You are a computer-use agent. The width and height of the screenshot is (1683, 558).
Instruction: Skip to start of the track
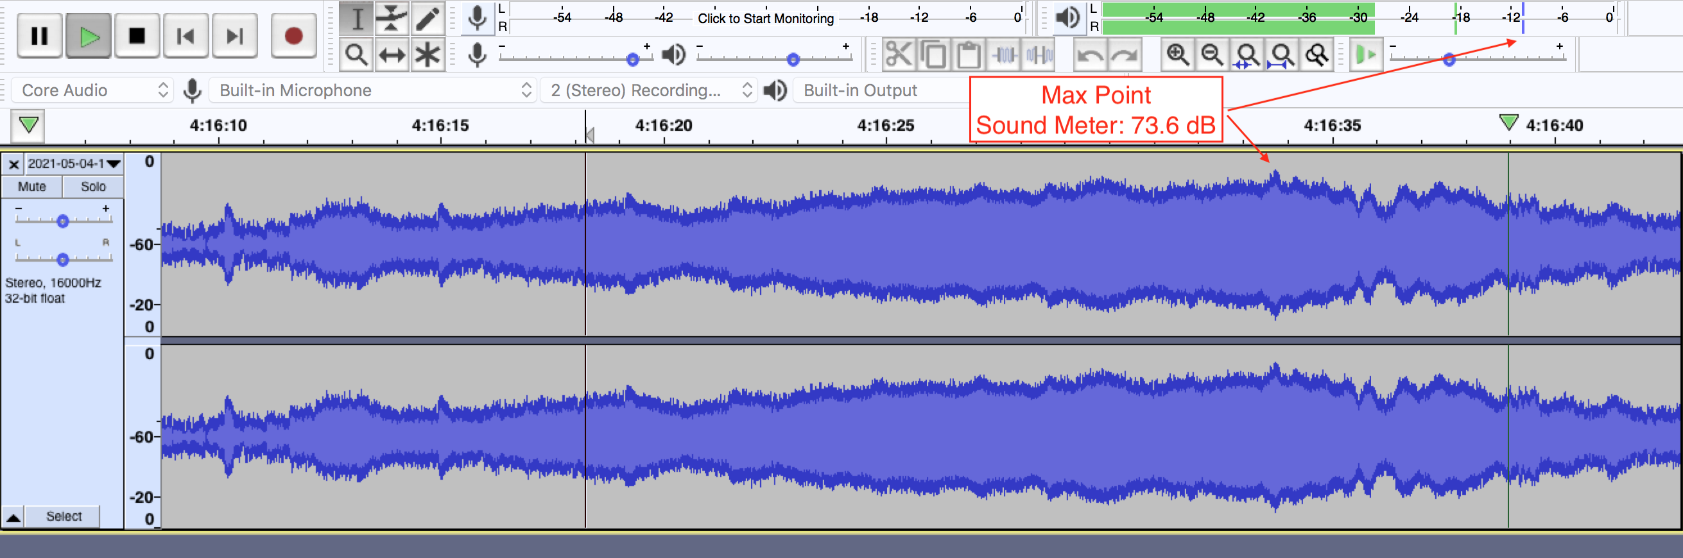pos(186,36)
